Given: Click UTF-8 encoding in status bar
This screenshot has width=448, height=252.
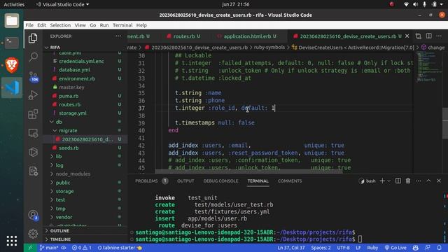Looking at the screenshot, I should pos(343,248).
